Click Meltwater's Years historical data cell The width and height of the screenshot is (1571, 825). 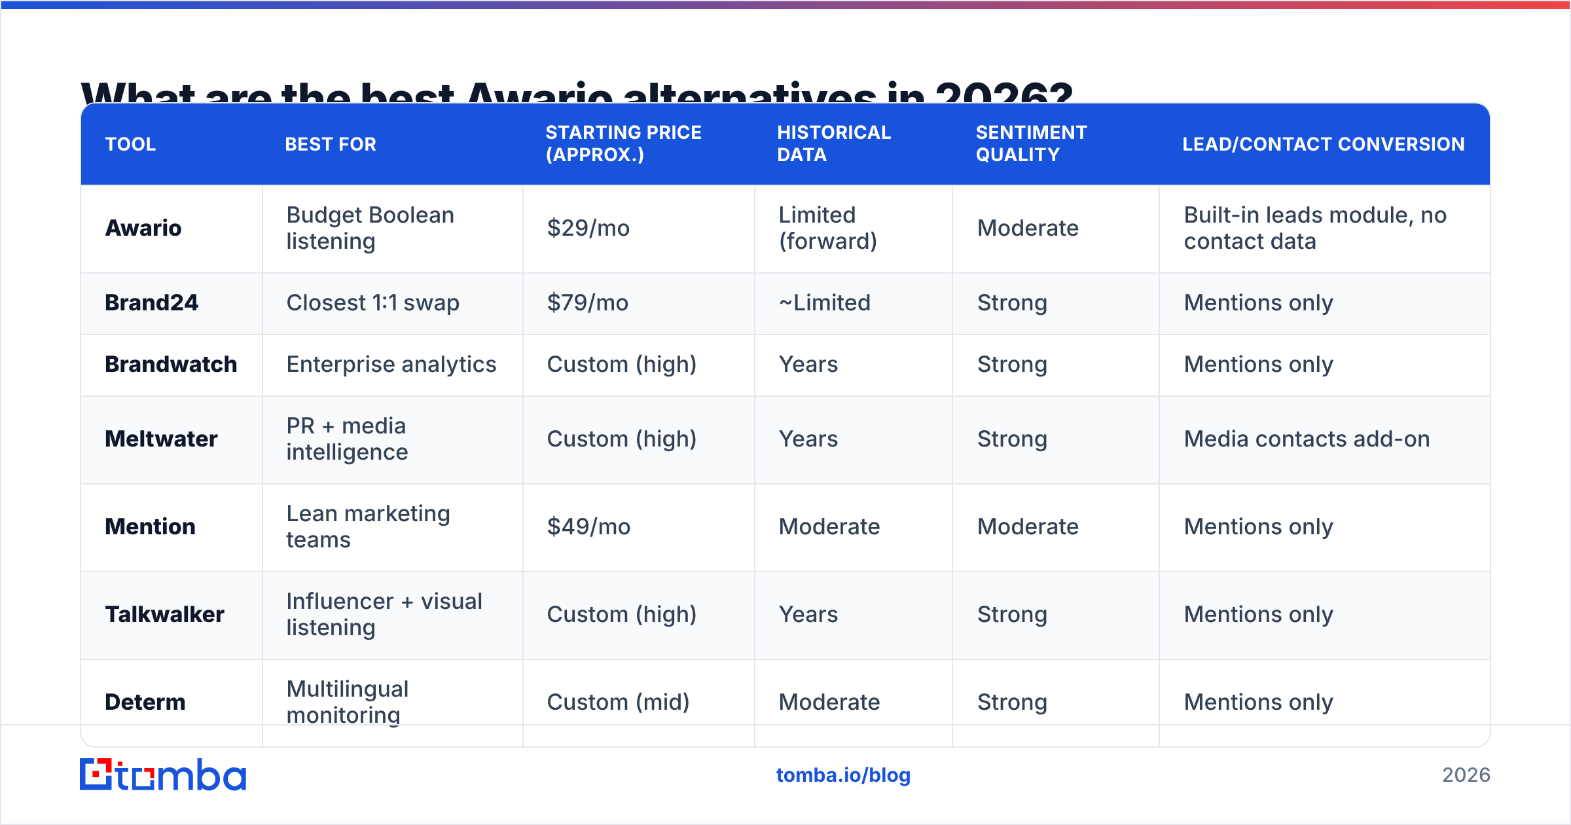pyautogui.click(x=854, y=439)
